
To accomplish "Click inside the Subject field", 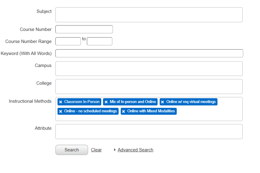I will pos(149,14).
